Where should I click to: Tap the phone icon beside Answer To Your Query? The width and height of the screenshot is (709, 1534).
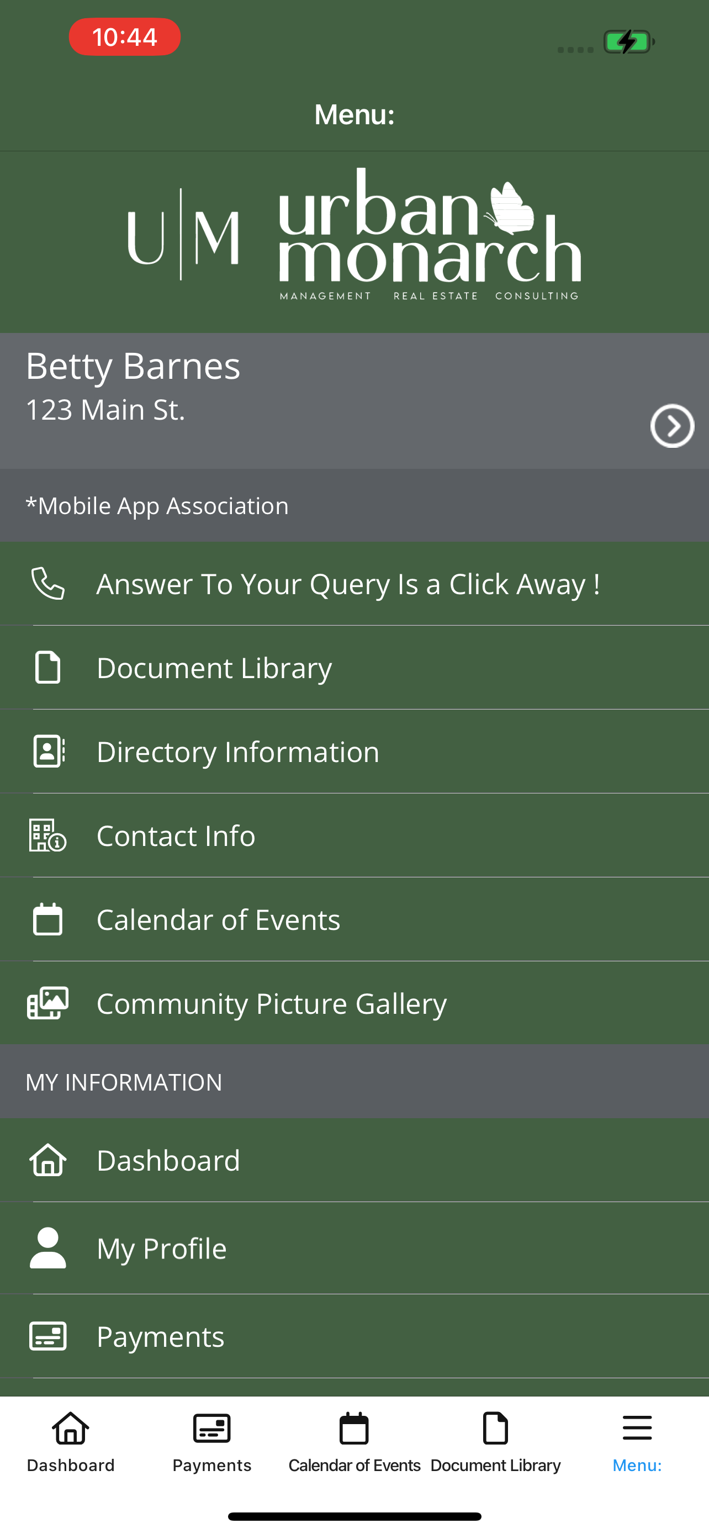coord(47,583)
